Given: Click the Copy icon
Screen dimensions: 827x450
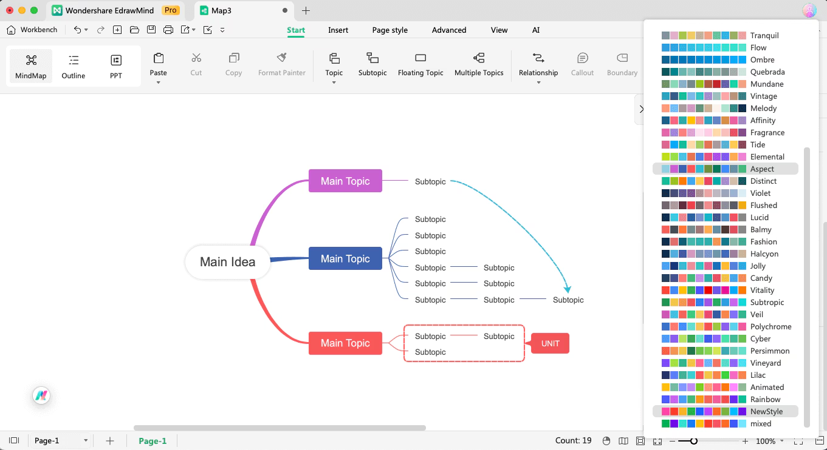Looking at the screenshot, I should (234, 58).
